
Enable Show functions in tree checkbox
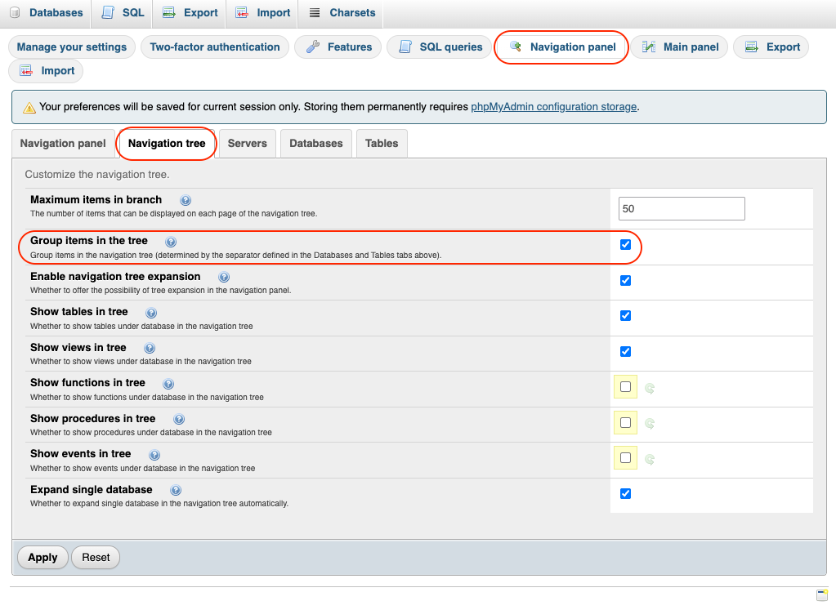626,387
